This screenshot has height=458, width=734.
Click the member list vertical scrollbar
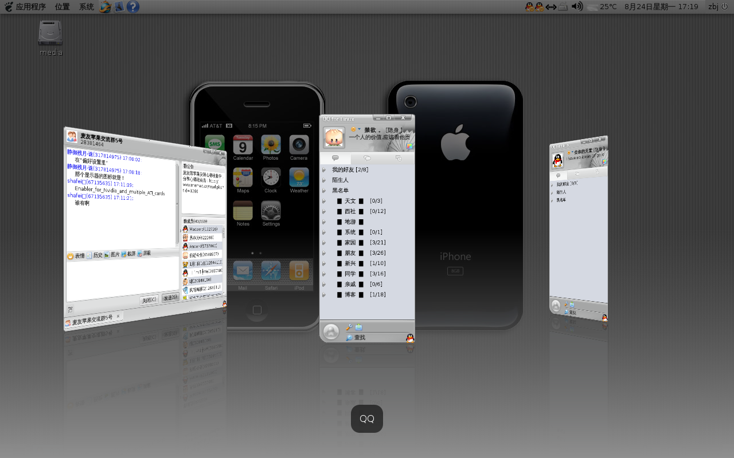click(x=224, y=260)
